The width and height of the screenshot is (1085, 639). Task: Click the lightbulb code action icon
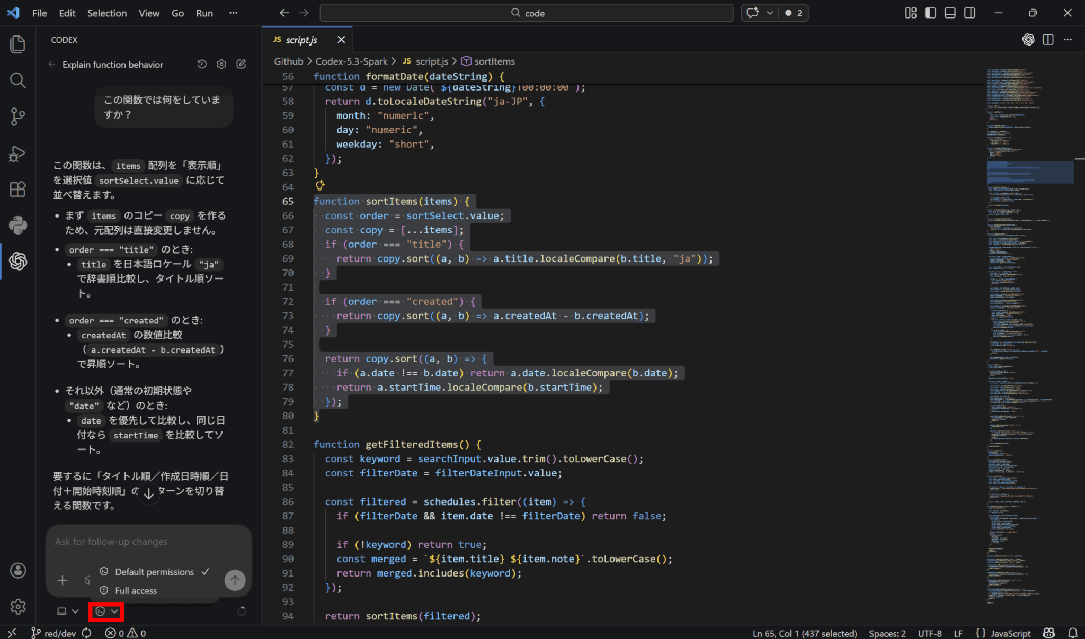point(320,185)
